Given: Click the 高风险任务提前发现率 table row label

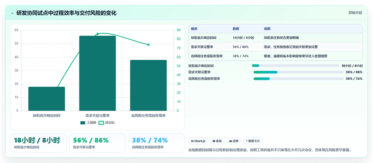Looking at the screenshot, I should (x=207, y=56).
